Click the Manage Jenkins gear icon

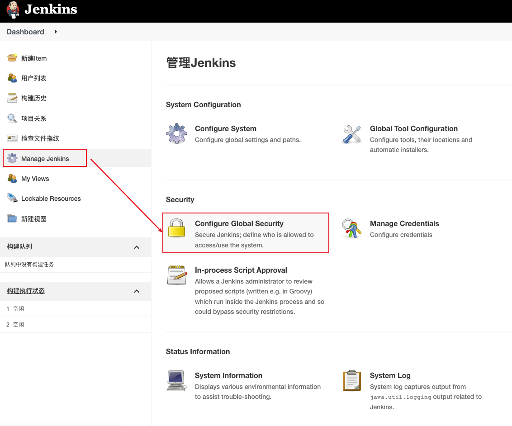pyautogui.click(x=12, y=158)
